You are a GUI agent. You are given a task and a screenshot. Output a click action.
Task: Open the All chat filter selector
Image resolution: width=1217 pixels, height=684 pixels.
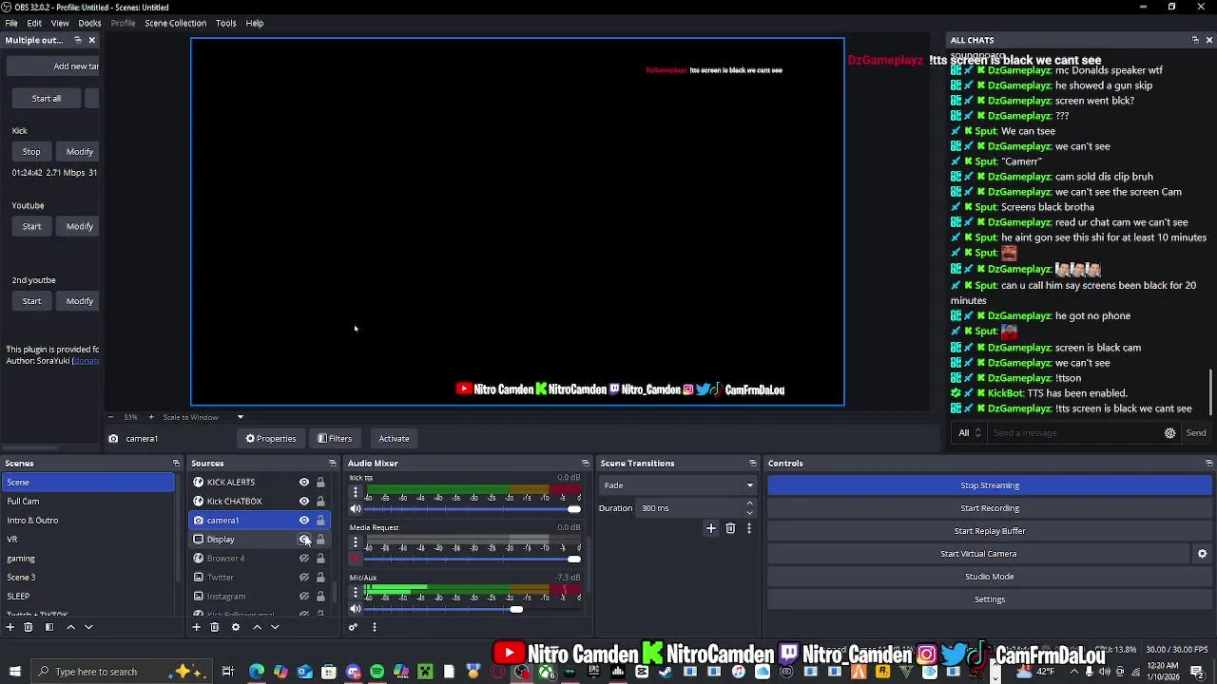pos(970,433)
